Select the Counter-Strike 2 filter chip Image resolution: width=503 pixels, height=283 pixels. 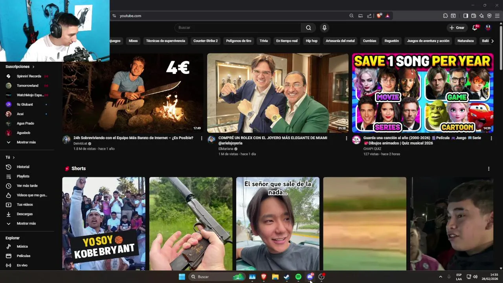pyautogui.click(x=206, y=41)
